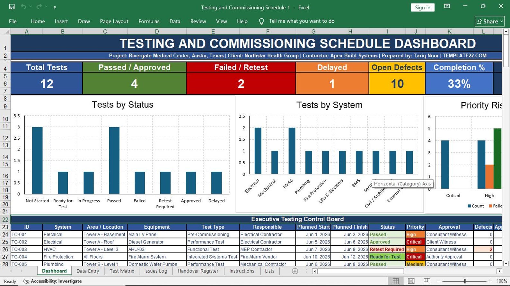The height and width of the screenshot is (286, 510).
Task: Click the HVAC bar in Tests by System
Action: pyautogui.click(x=292, y=151)
